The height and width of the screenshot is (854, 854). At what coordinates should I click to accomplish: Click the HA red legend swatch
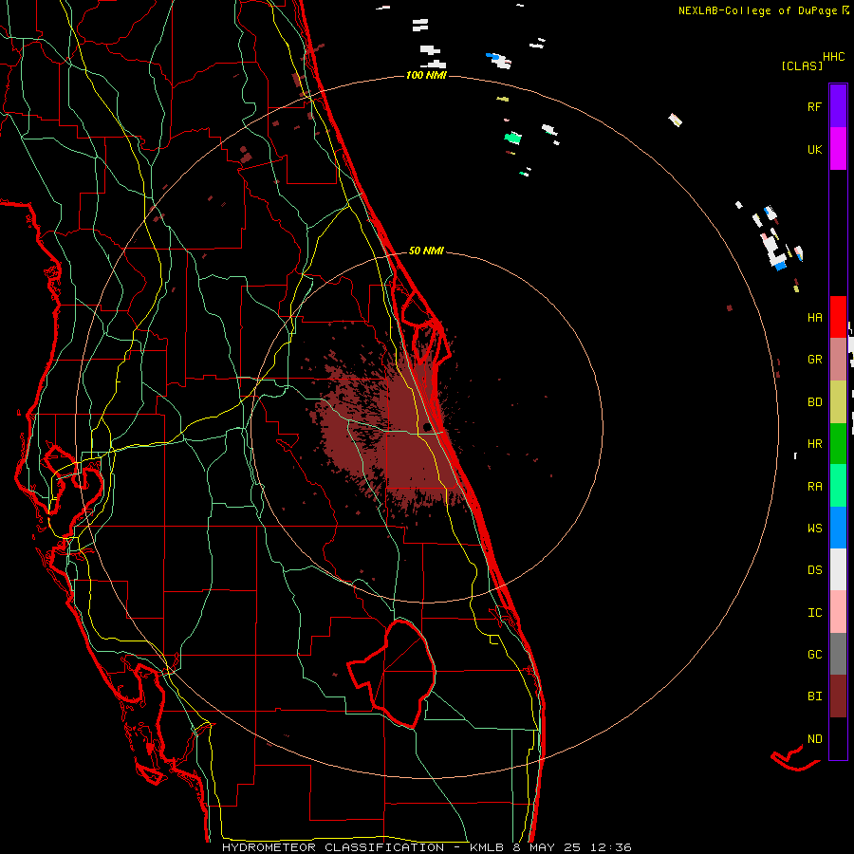(838, 317)
